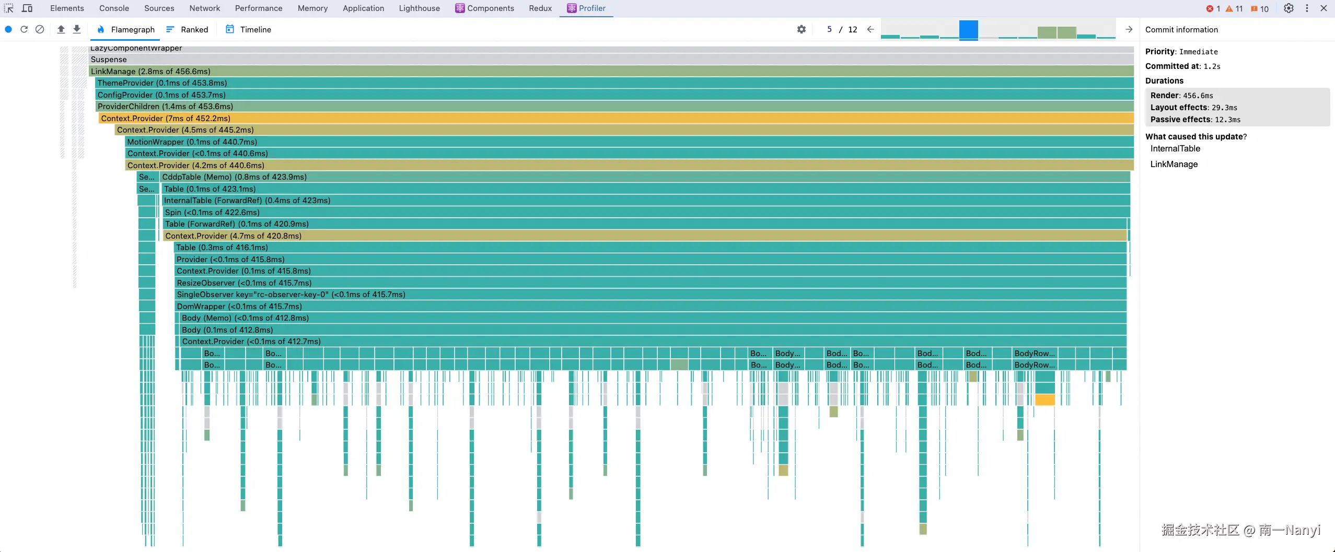Select Body (Memo) flamegraph bar

(653, 318)
